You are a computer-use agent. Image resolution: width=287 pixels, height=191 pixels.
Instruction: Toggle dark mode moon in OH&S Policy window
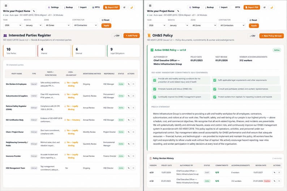pos(271,7)
